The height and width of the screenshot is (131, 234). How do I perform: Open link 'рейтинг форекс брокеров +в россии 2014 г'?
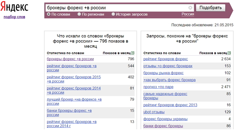click(71, 124)
